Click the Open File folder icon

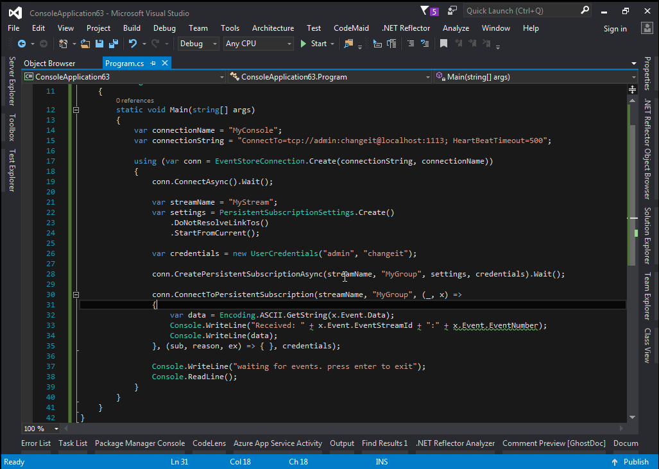coord(85,43)
